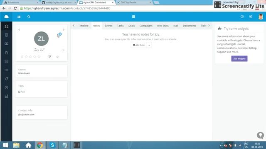Open the Deals tab
This screenshot has width=266, height=149.
[x=131, y=26]
